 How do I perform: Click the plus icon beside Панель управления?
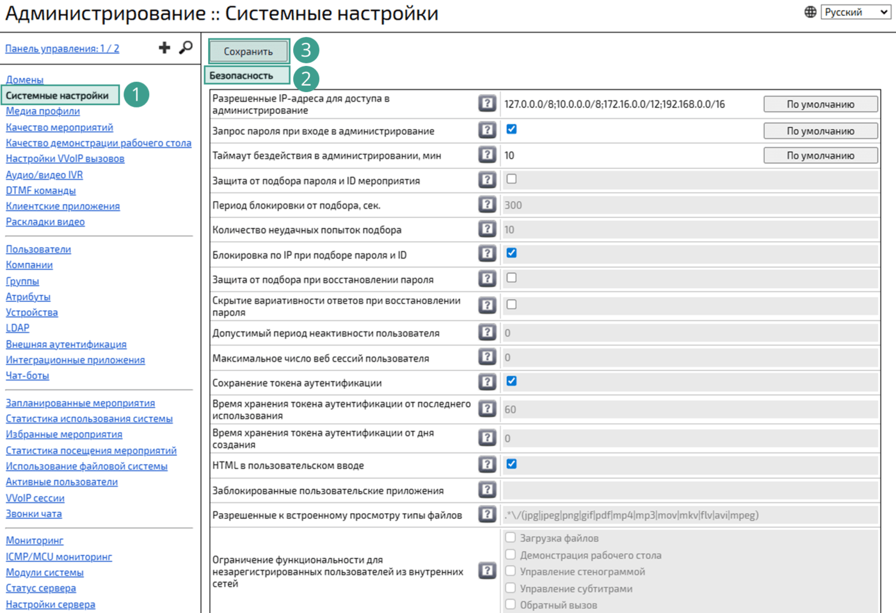point(164,47)
